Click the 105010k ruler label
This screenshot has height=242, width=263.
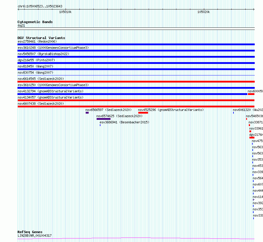[x=65, y=12]
